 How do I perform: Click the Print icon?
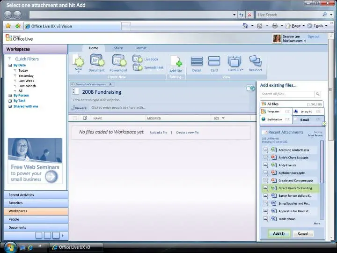pyautogui.click(x=275, y=26)
